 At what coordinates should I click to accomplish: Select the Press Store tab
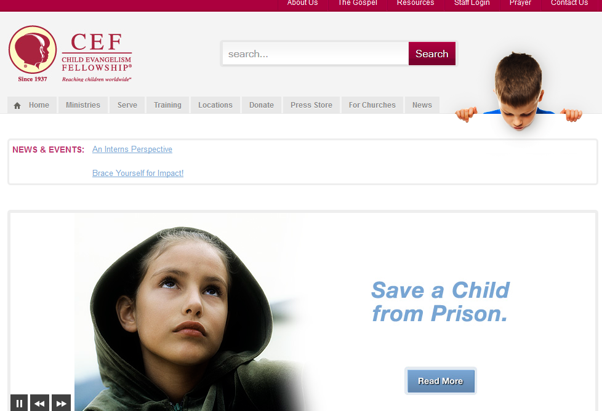point(311,105)
